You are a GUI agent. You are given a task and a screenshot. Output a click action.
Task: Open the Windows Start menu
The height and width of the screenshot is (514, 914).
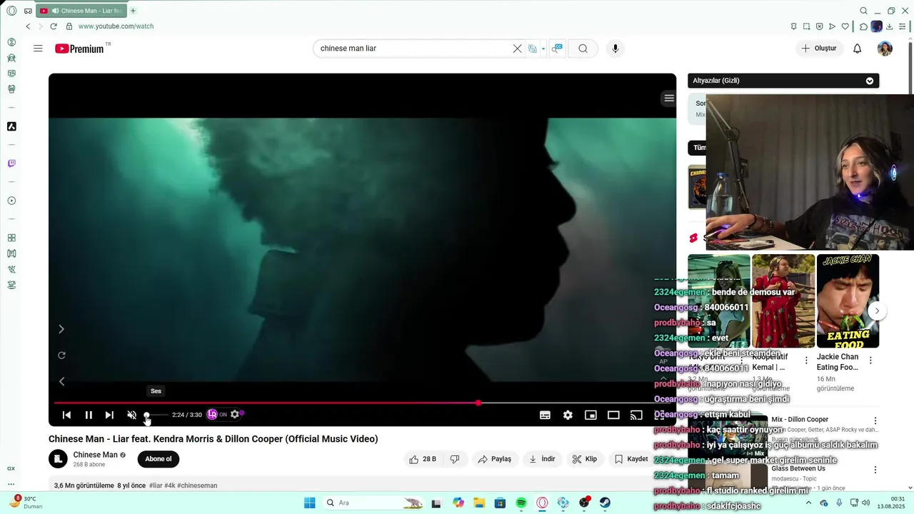point(309,503)
